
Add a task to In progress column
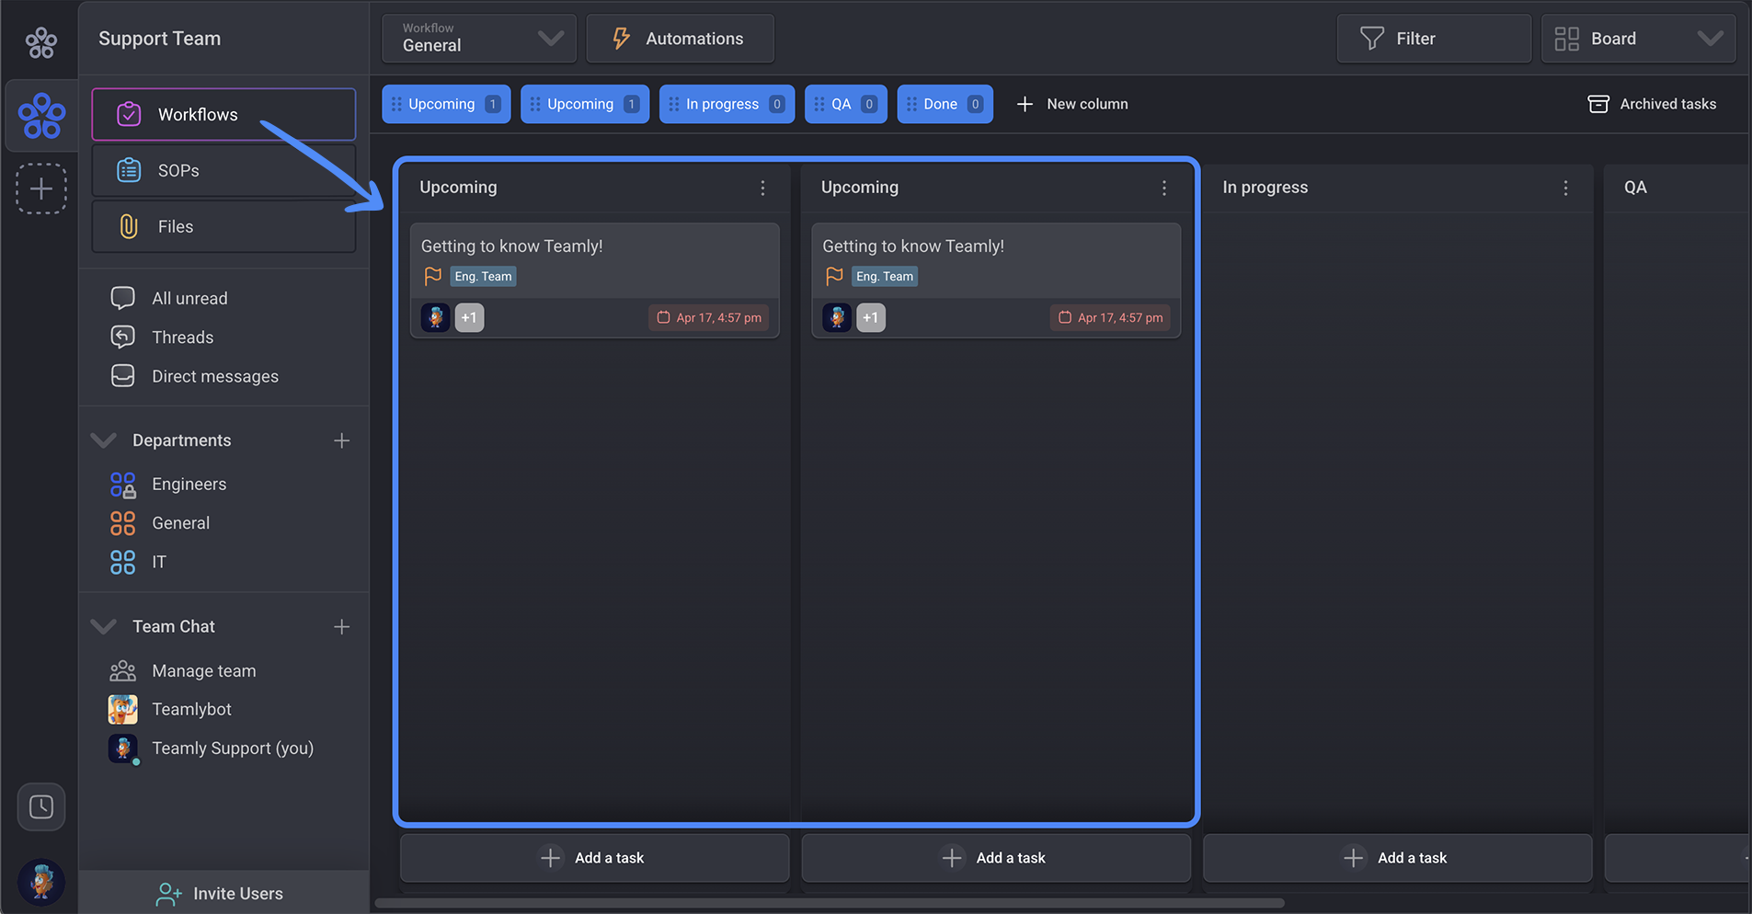click(1397, 858)
